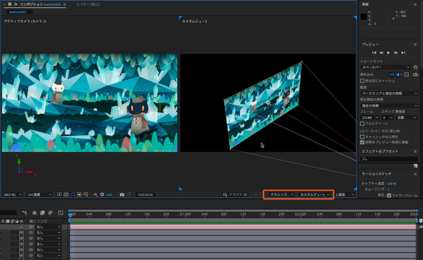Click create new animation preset icon

coord(416,166)
